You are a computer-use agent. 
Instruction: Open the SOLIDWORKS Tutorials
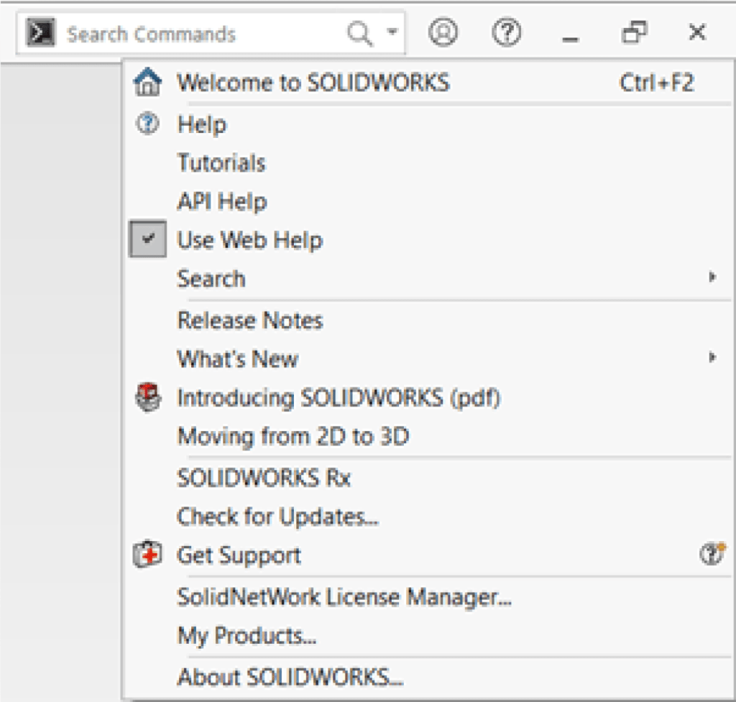tap(221, 162)
